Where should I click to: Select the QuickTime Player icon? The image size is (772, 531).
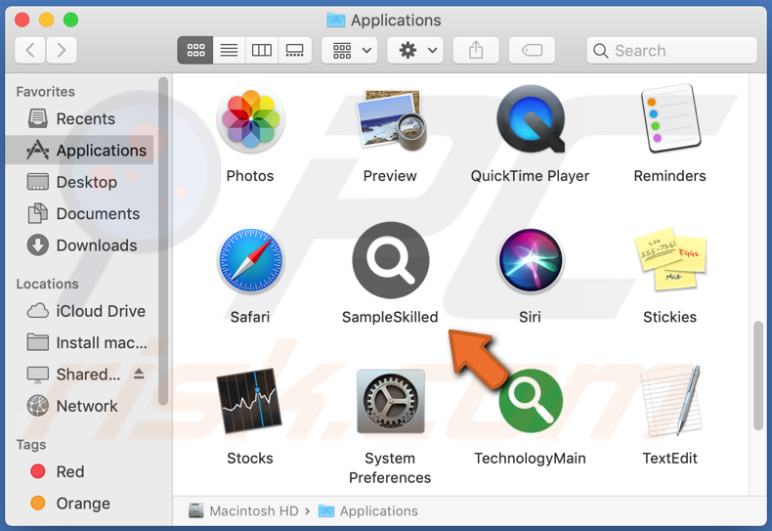pyautogui.click(x=531, y=119)
